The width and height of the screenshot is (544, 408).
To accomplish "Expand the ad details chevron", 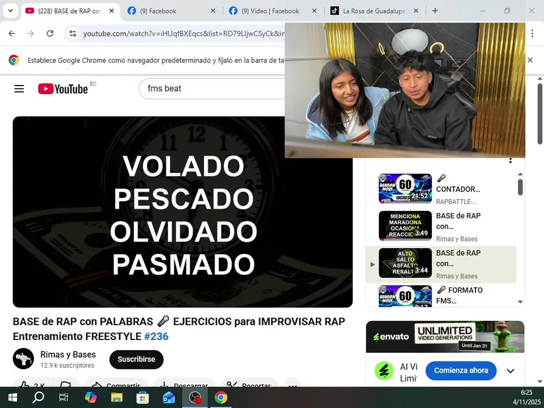I will coord(511,371).
